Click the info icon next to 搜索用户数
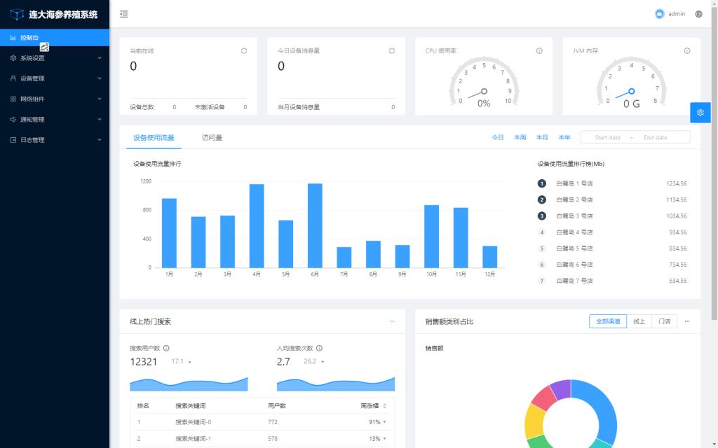This screenshot has width=718, height=448. point(166,349)
